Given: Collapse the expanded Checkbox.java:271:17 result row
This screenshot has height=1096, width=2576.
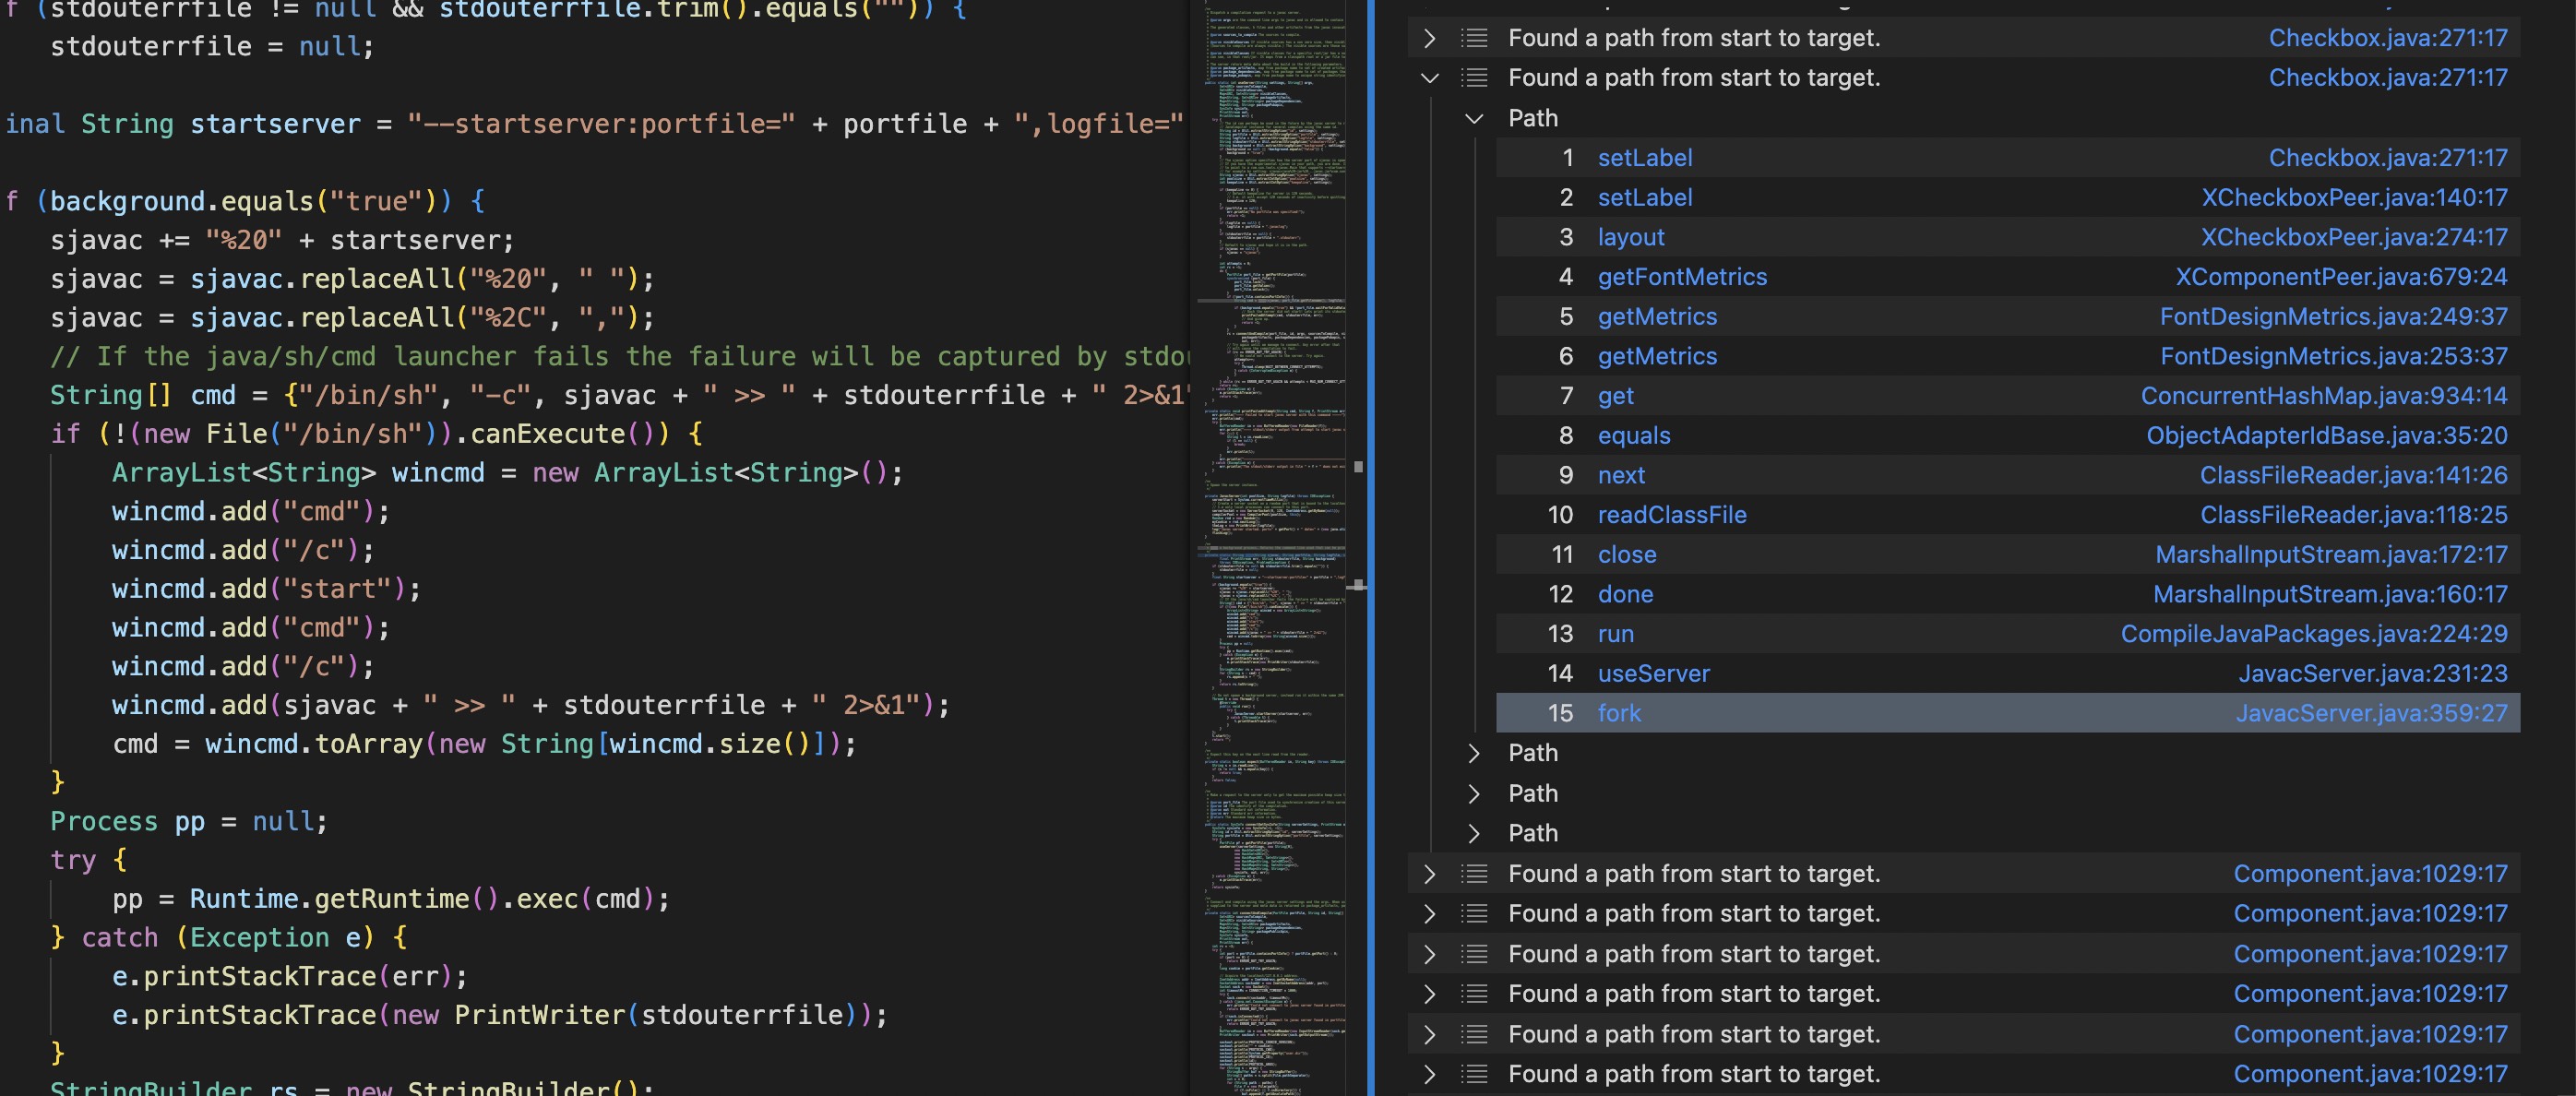Looking at the screenshot, I should pyautogui.click(x=1429, y=78).
